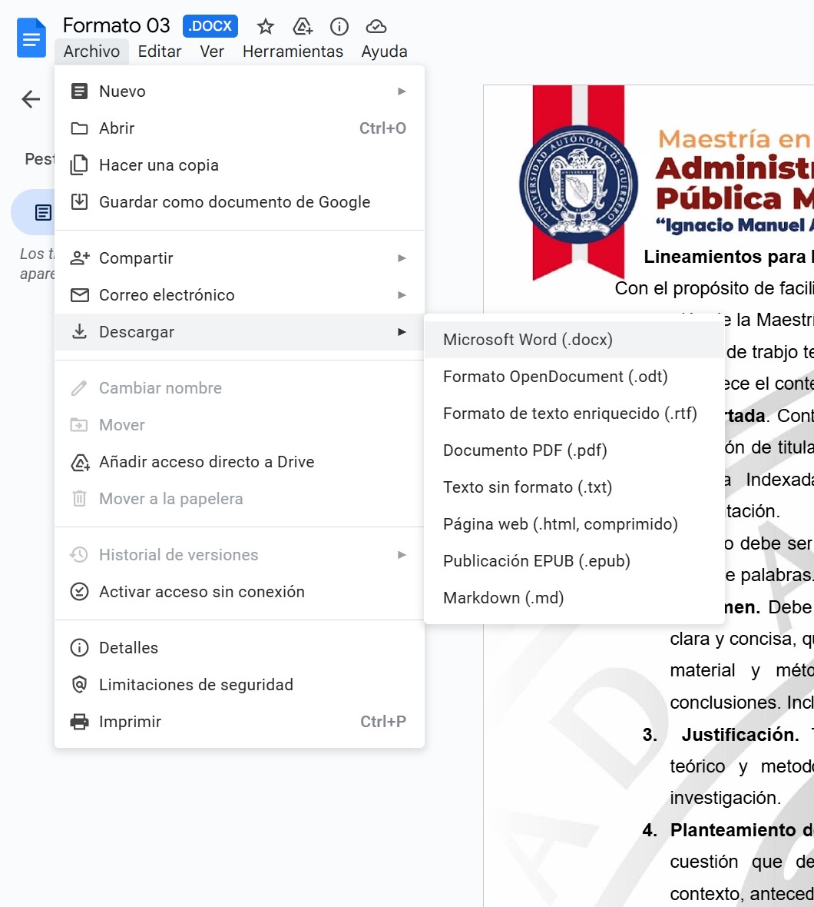Open the Archivo menu
Screen dimensions: 814x907
(x=92, y=51)
